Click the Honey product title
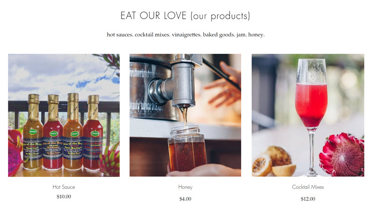Viewport: 374px width, 209px height. pos(185,187)
